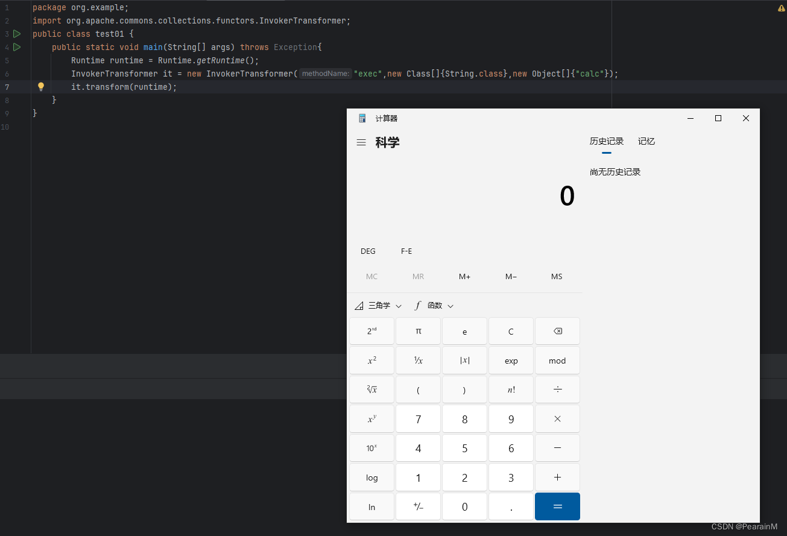Click the green run arrow beside main method

[17, 47]
